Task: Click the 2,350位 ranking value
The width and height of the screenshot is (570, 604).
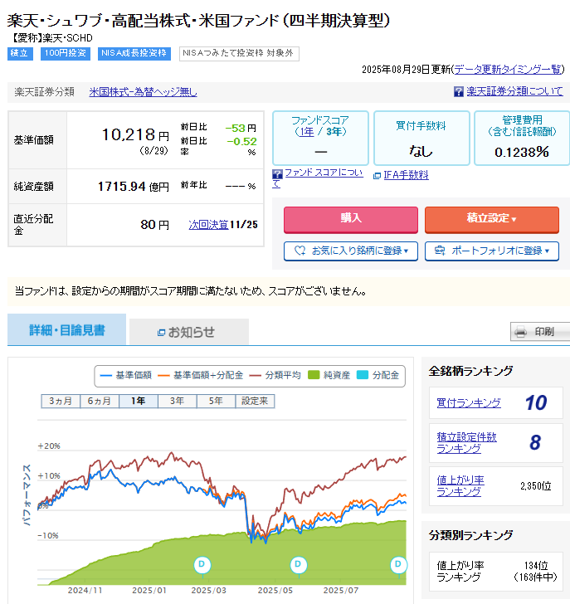Action: [536, 486]
